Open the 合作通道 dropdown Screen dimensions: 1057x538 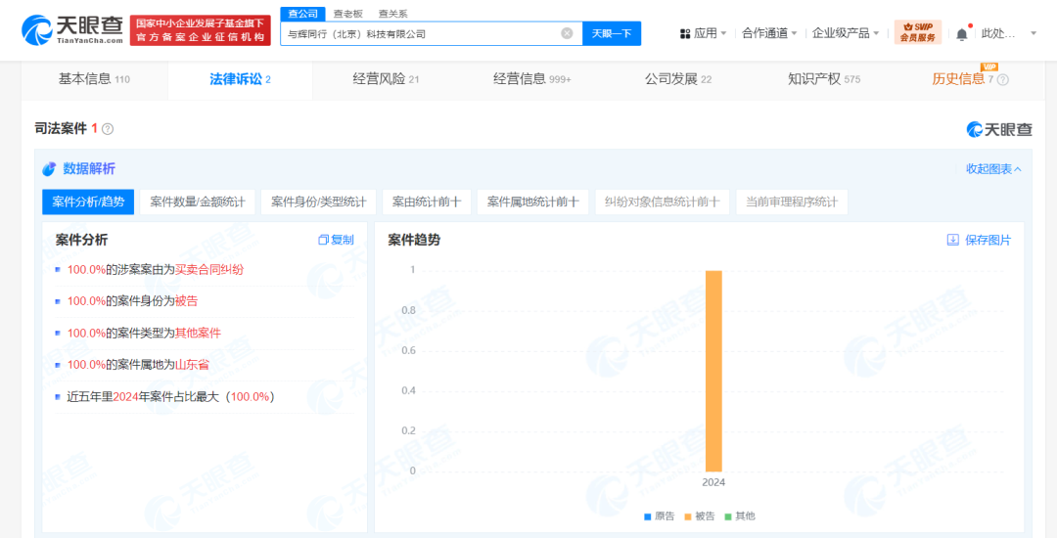pyautogui.click(x=768, y=33)
